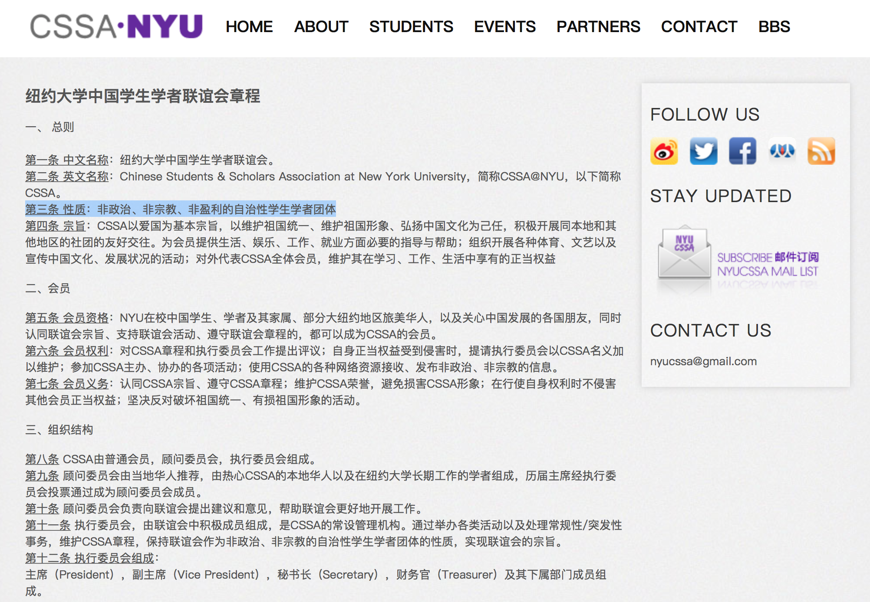
Task: Open the CONTACT menu item
Action: (x=699, y=27)
